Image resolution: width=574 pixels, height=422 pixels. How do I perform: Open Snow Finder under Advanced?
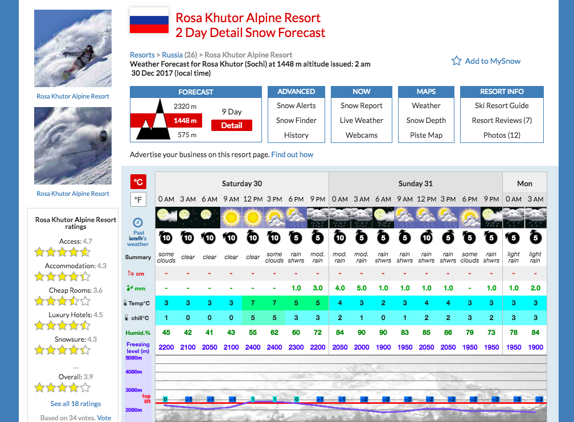(x=296, y=120)
